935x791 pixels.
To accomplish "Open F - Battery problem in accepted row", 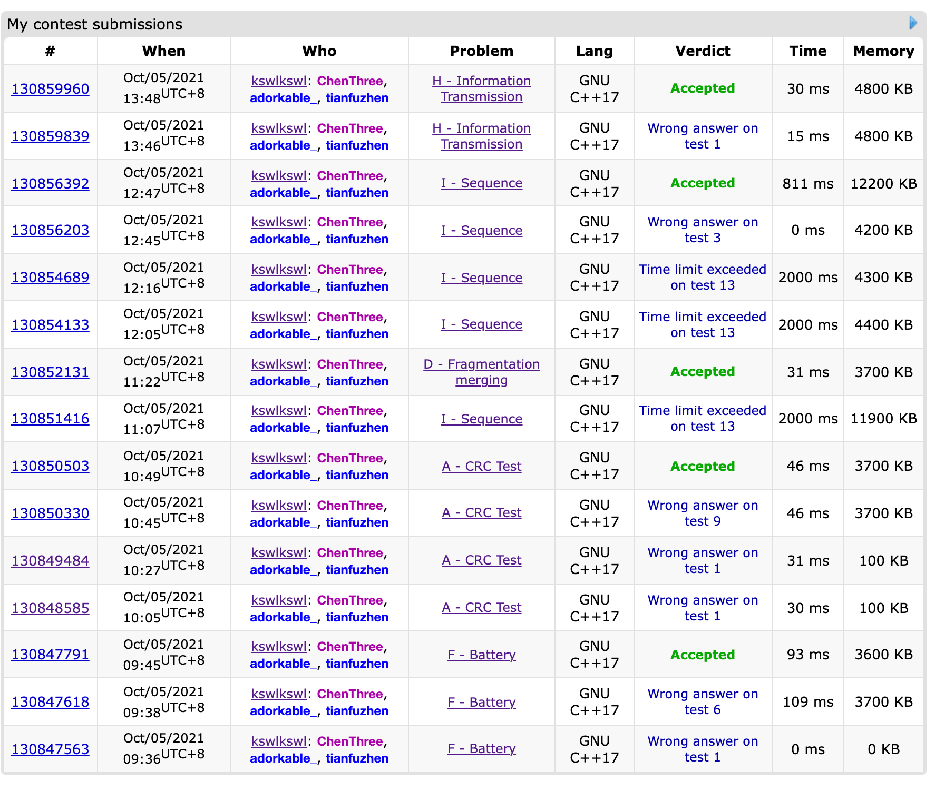I will [481, 655].
